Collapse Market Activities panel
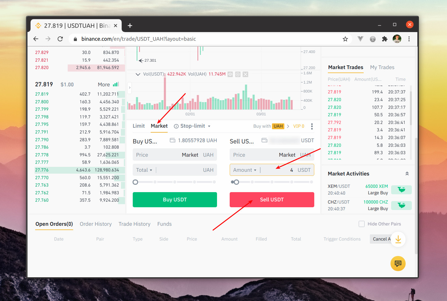The height and width of the screenshot is (301, 447). coord(407,174)
